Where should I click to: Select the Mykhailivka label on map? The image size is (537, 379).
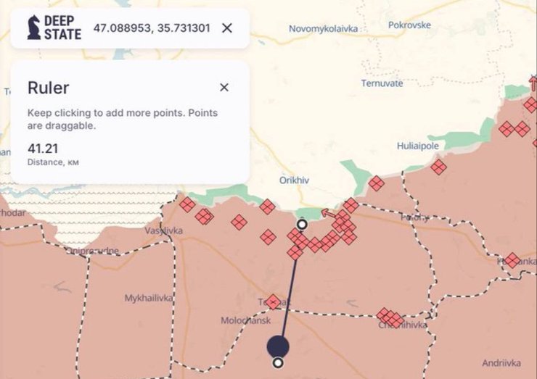[149, 299]
